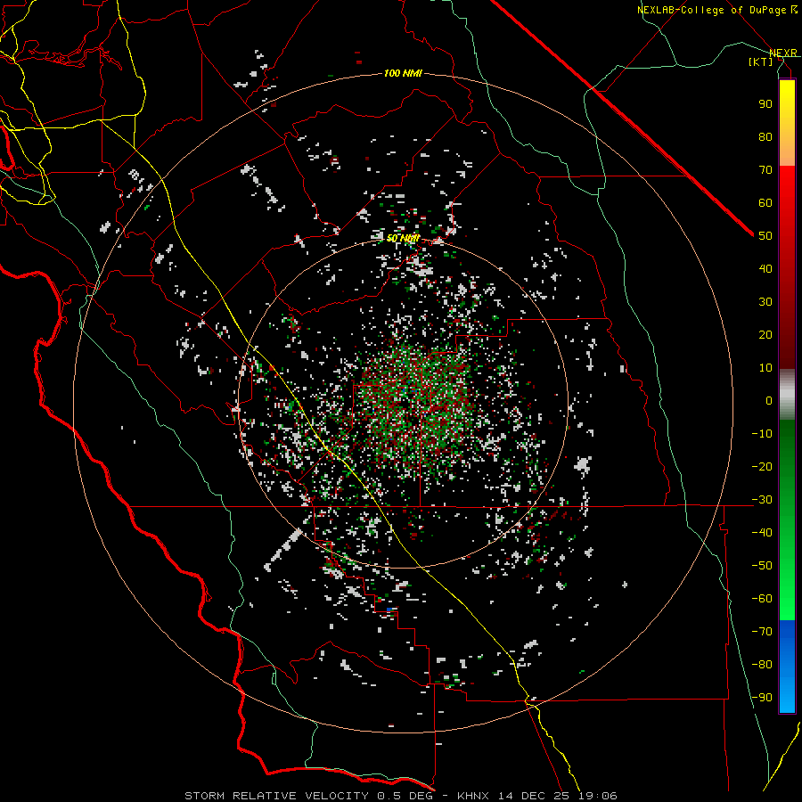
Task: Click the "0" value on the velocity scale
Action: [x=769, y=400]
